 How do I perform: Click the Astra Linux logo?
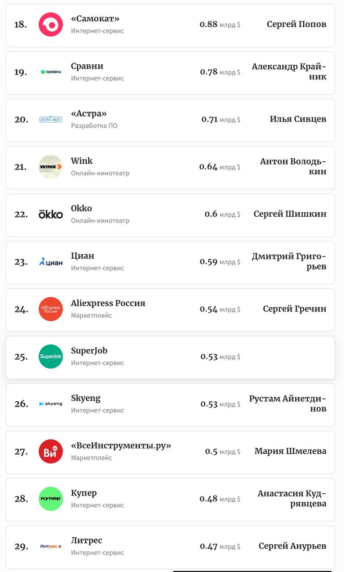[x=51, y=119]
